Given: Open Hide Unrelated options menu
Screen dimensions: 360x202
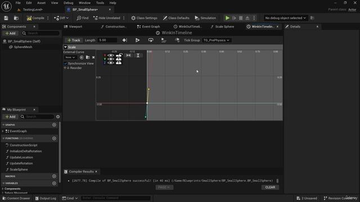Looking at the screenshot, I should [x=124, y=18].
